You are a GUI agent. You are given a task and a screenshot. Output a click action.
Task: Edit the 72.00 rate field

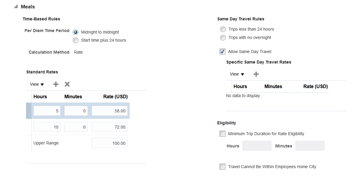point(110,127)
